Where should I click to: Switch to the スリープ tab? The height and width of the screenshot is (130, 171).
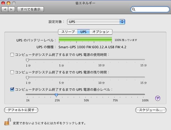(x=68, y=32)
